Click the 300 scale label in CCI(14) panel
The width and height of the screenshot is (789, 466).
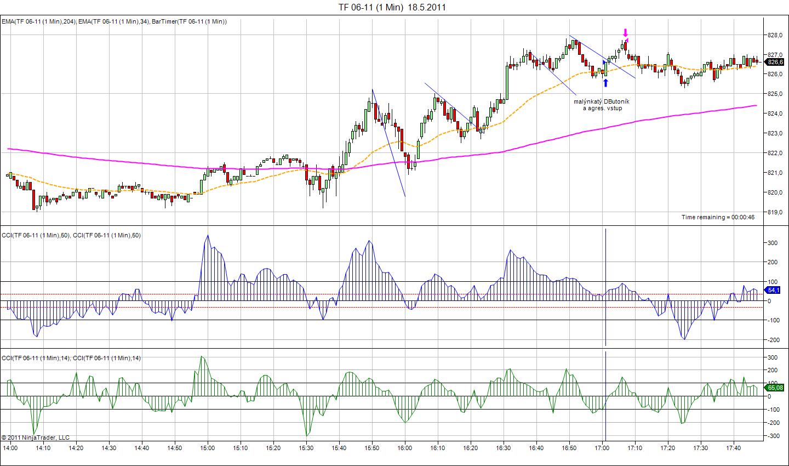click(772, 357)
